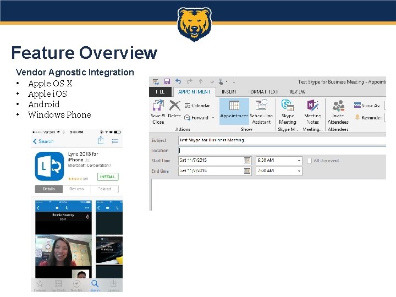The image size is (396, 297).
Task: Select the Reviews tab in the App Store
Action: point(76,189)
